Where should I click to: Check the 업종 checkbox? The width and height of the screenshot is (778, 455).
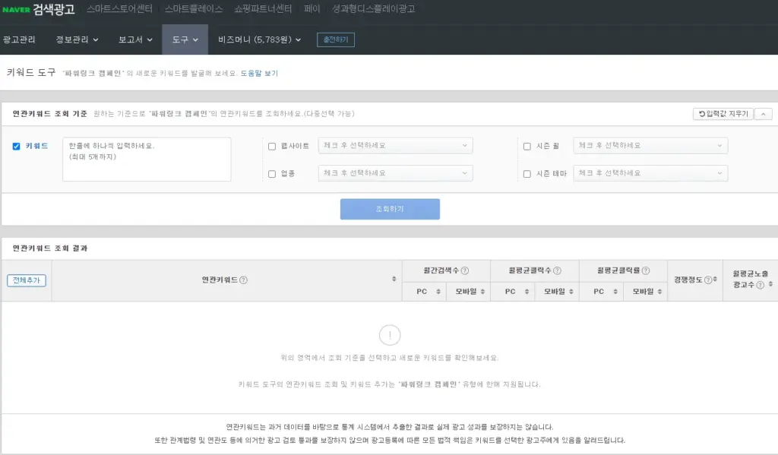[x=272, y=174]
